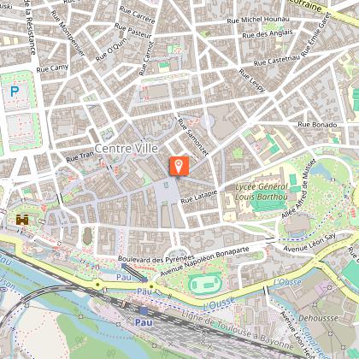
Task: Click the Rue Samonzet street label
Action: tap(193, 137)
